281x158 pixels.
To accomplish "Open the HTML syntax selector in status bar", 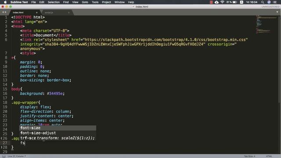I will 269,156.
